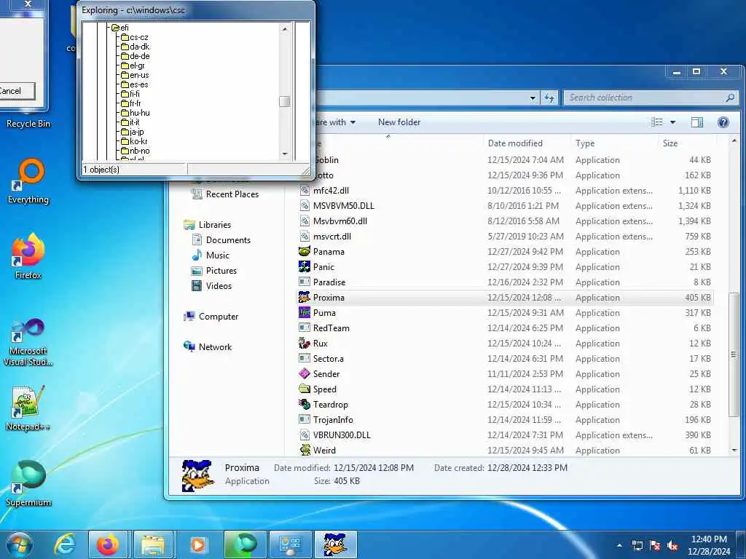Select the Speed application icon
This screenshot has height=559, width=746.
point(304,389)
